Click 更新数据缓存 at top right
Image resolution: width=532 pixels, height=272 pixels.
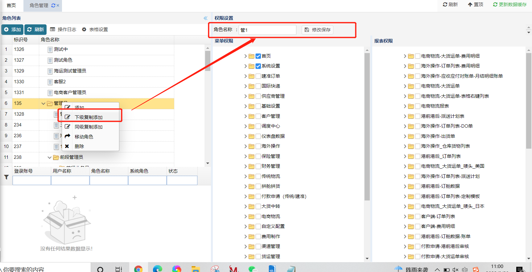pyautogui.click(x=510, y=5)
